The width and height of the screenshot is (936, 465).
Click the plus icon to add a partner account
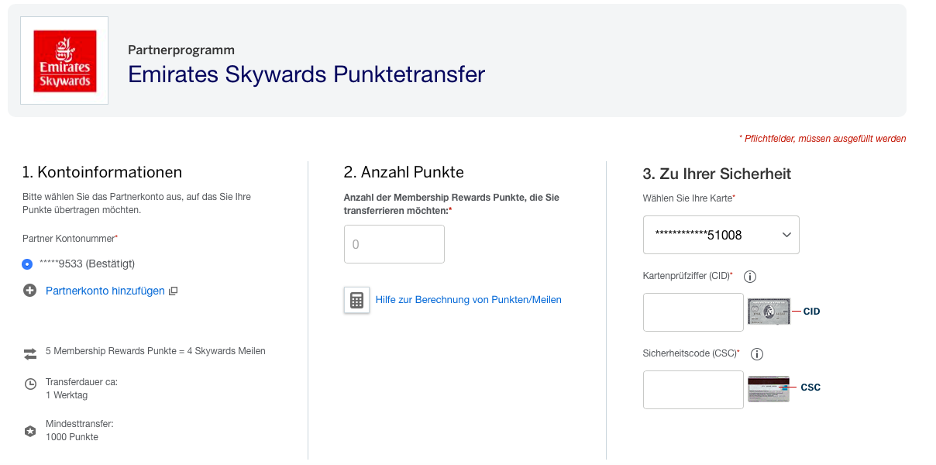[x=30, y=291]
